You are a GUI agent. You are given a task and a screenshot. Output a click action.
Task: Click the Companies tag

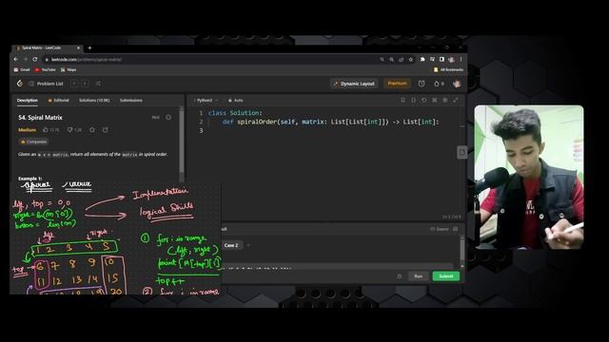pyautogui.click(x=33, y=142)
